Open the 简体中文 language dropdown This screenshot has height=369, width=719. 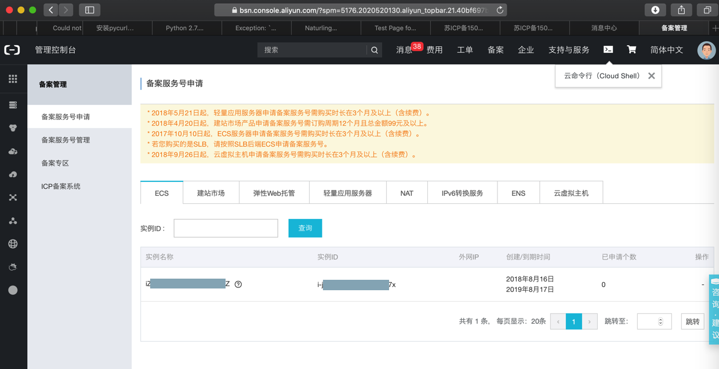[x=667, y=50]
